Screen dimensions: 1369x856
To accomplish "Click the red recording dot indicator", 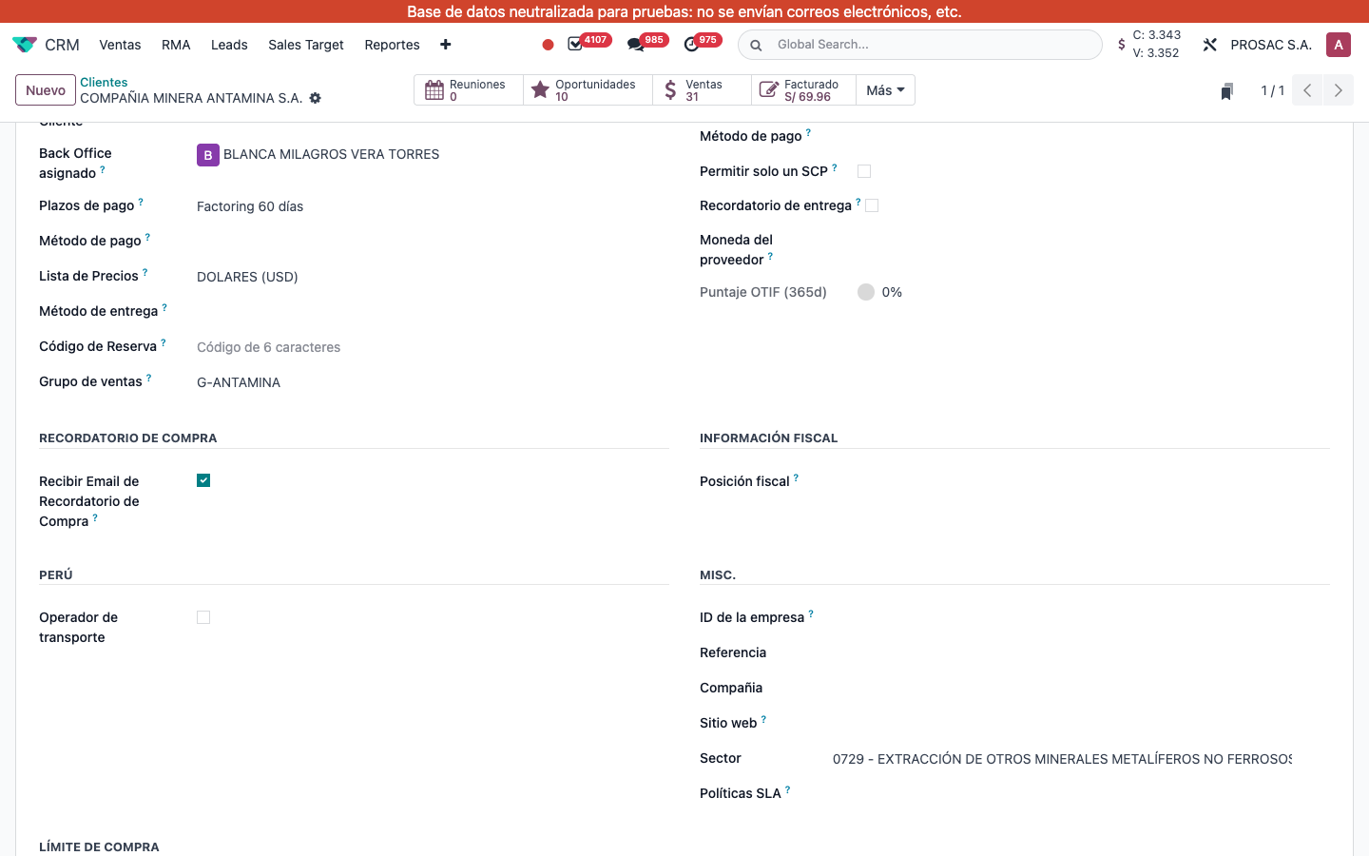I will [548, 45].
